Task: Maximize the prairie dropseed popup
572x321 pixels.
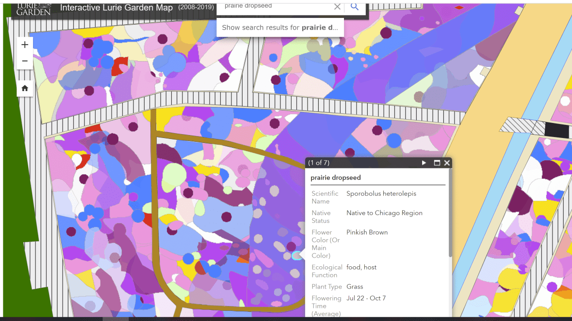Action: (437, 163)
